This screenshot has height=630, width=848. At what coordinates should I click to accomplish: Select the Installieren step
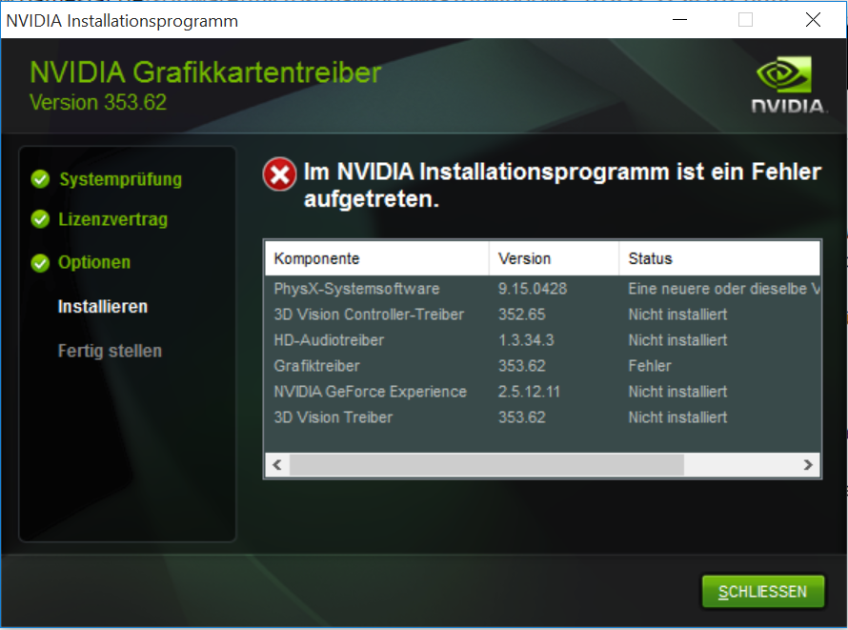pos(103,307)
